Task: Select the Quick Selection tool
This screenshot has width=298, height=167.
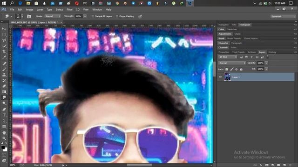Action: coord(4,46)
